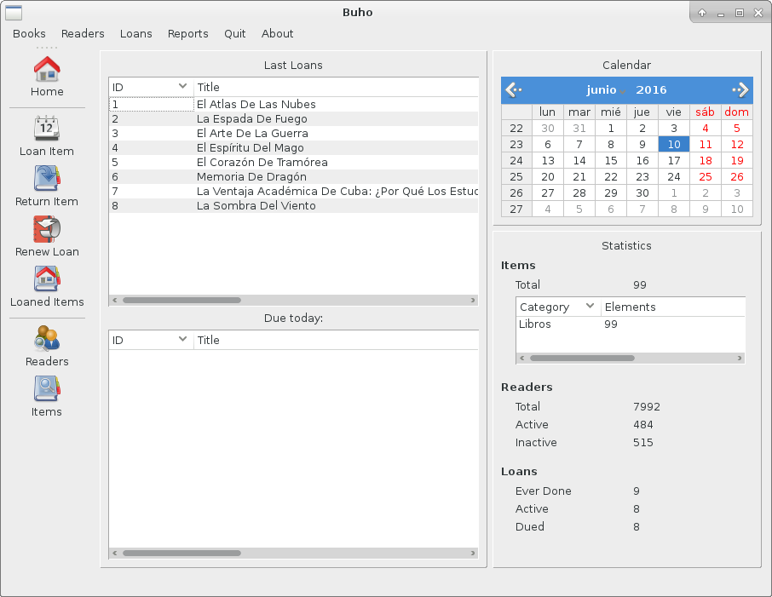Click the 'Ever Done' loans label
The height and width of the screenshot is (597, 772).
(544, 491)
